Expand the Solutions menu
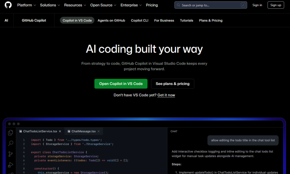Image resolution: width=290 pixels, height=174 pixels. 50,5
